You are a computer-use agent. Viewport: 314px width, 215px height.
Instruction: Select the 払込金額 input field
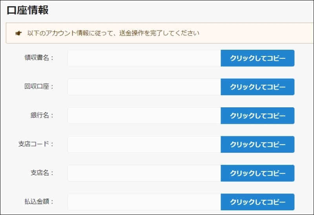(x=144, y=202)
